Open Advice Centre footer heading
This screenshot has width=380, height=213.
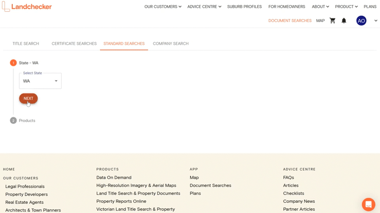(299, 169)
